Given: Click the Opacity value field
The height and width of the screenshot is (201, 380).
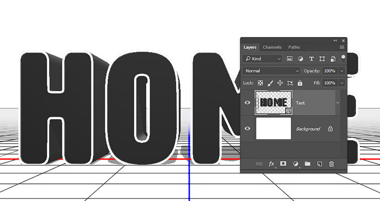Looking at the screenshot, I should pos(330,71).
